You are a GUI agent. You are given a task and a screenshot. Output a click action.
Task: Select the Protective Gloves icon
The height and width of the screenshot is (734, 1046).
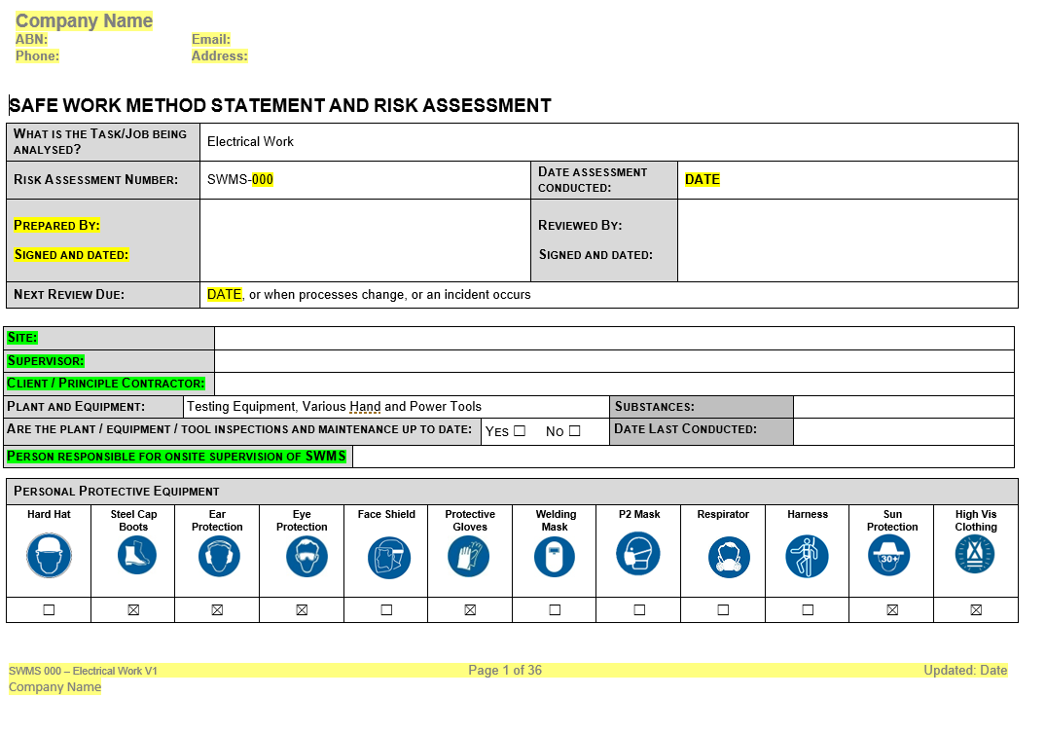point(470,557)
